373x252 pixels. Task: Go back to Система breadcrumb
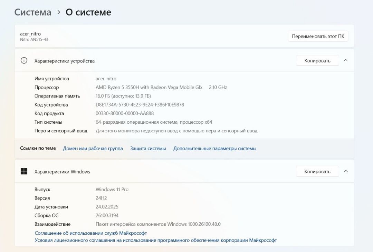coord(33,12)
